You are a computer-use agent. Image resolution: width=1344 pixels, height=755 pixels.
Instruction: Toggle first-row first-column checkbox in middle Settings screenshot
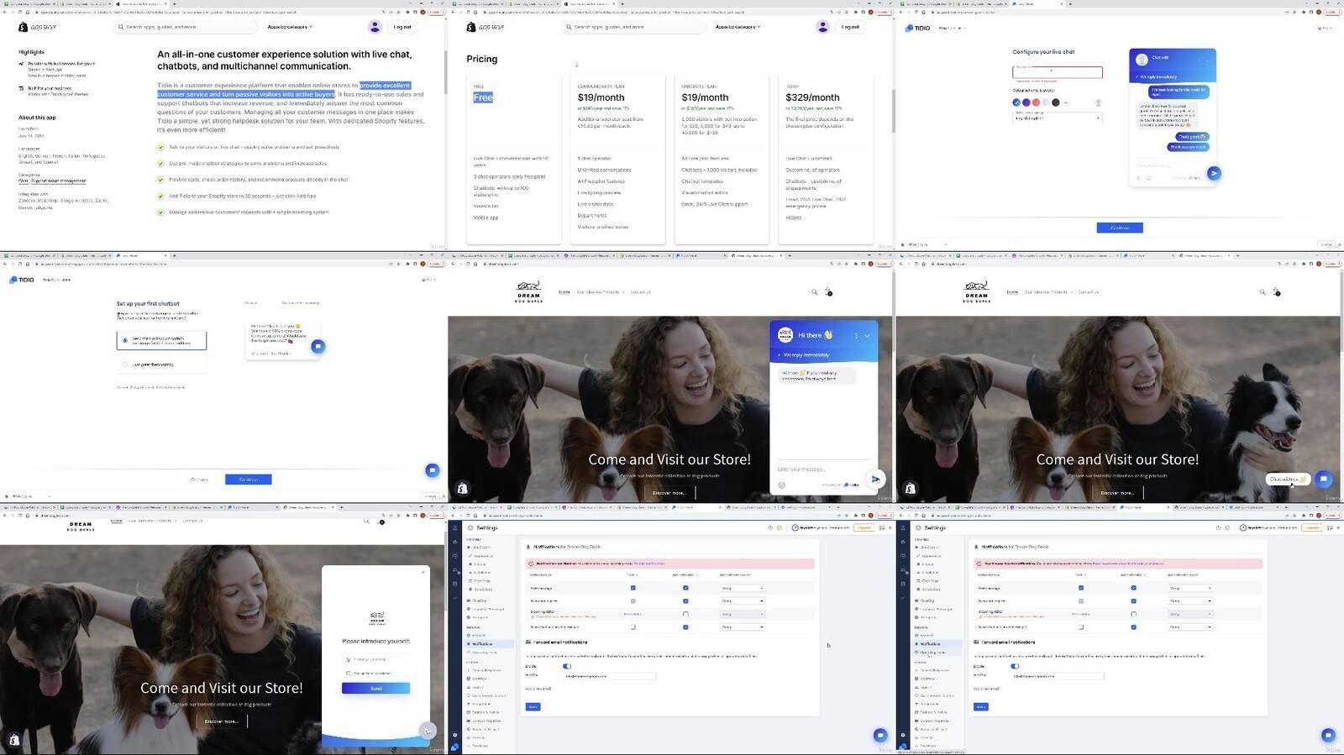(x=633, y=588)
